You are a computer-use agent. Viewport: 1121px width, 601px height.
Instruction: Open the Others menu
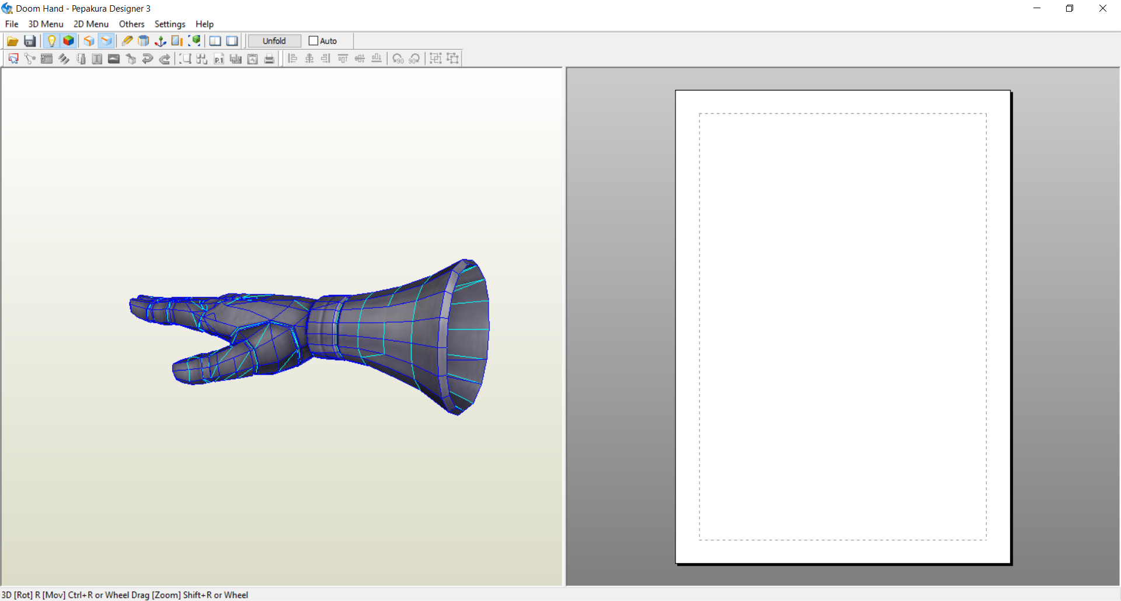point(132,24)
